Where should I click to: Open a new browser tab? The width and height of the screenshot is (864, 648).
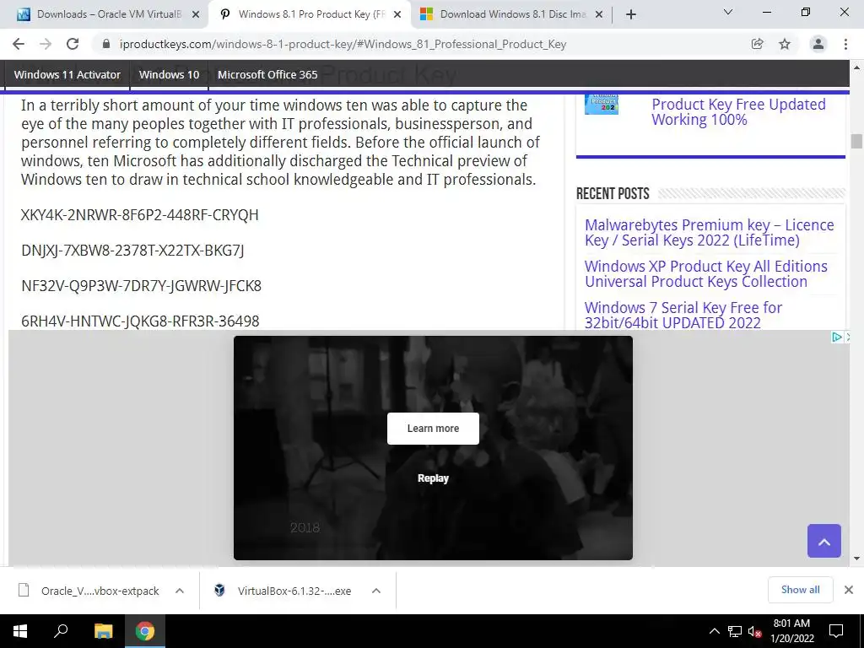[x=631, y=14]
